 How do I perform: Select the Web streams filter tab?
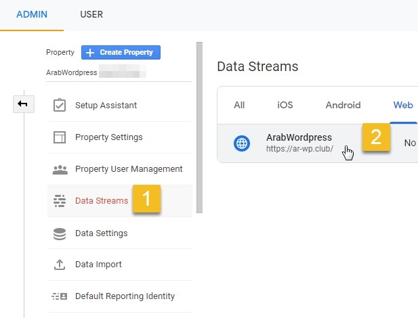[403, 105]
